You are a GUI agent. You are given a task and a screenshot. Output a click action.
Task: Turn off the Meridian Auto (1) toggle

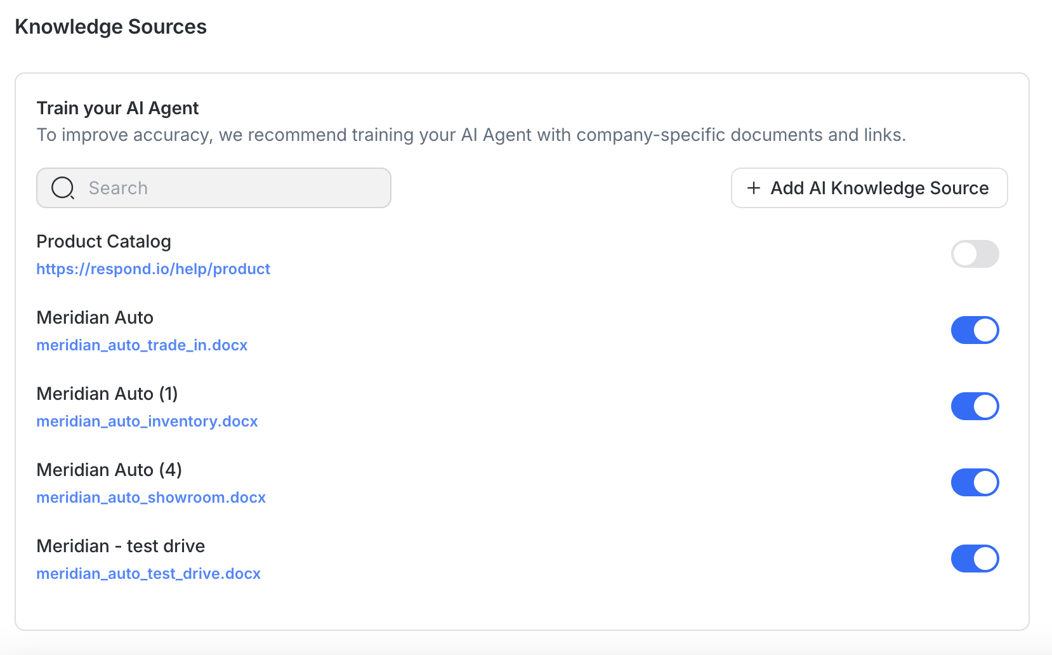point(975,406)
